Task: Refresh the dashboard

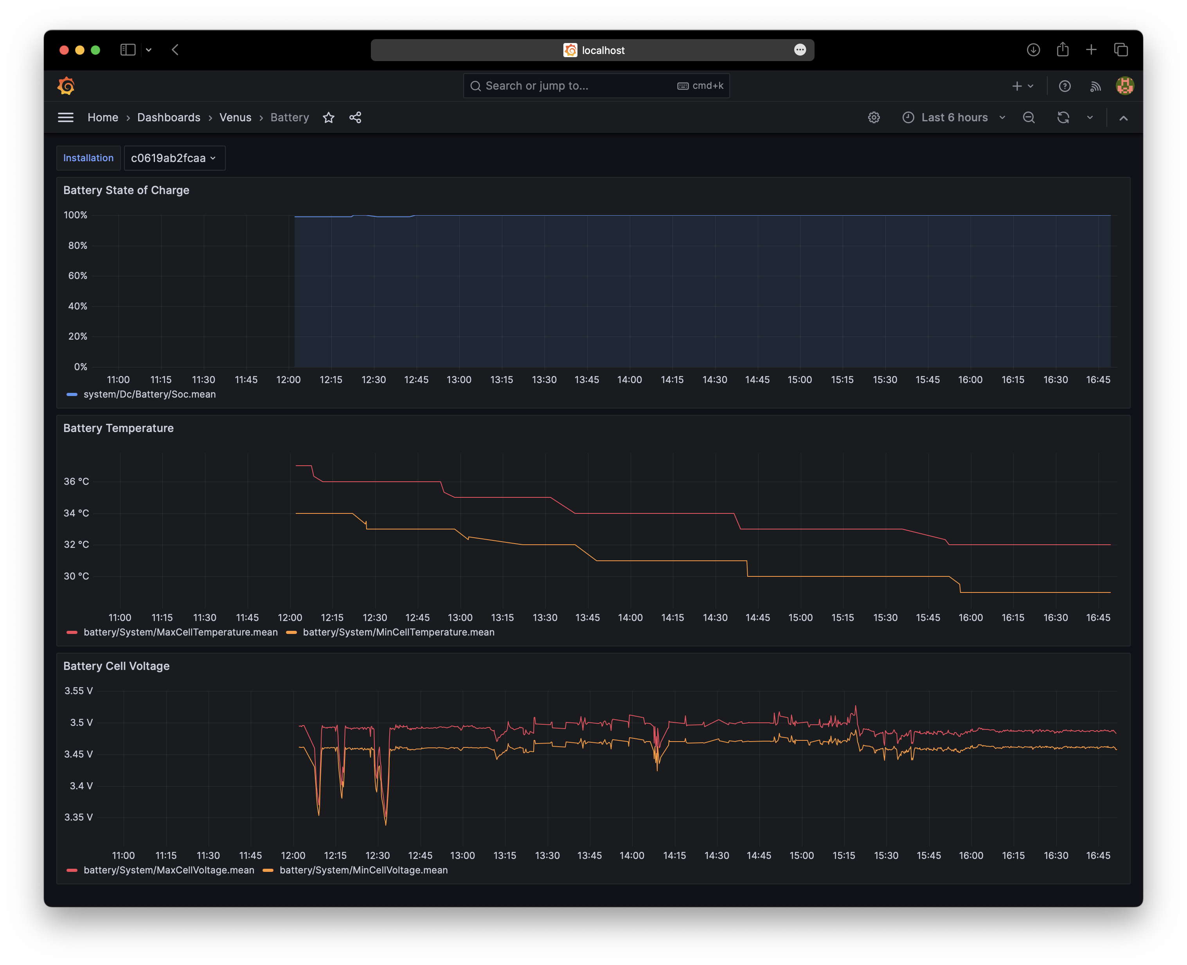Action: [1063, 117]
